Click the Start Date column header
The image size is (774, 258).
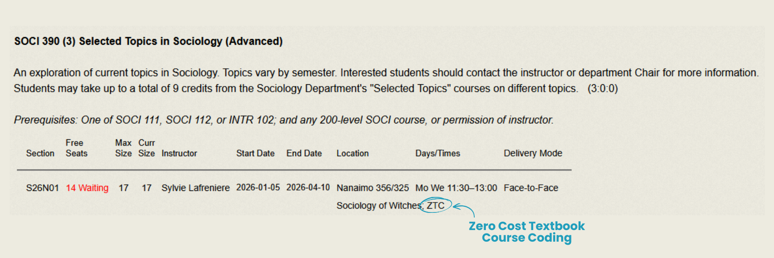click(255, 154)
